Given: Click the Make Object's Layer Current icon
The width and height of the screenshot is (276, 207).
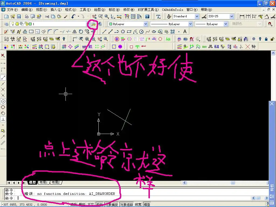Looking at the screenshot, I should 94,24.
